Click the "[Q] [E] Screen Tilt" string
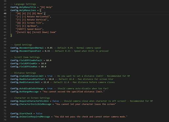 29,23
